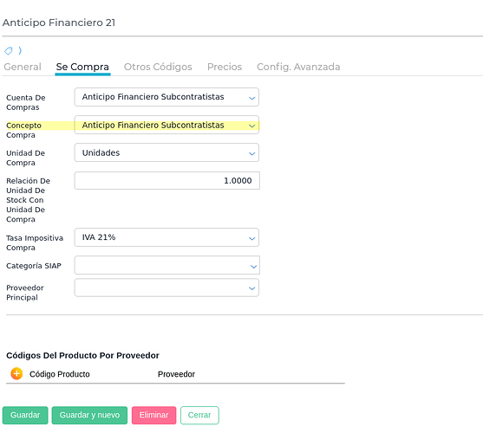Screen dimensions: 483x433
Task: Open the Proveedor Principal dropdown
Action: [166, 288]
